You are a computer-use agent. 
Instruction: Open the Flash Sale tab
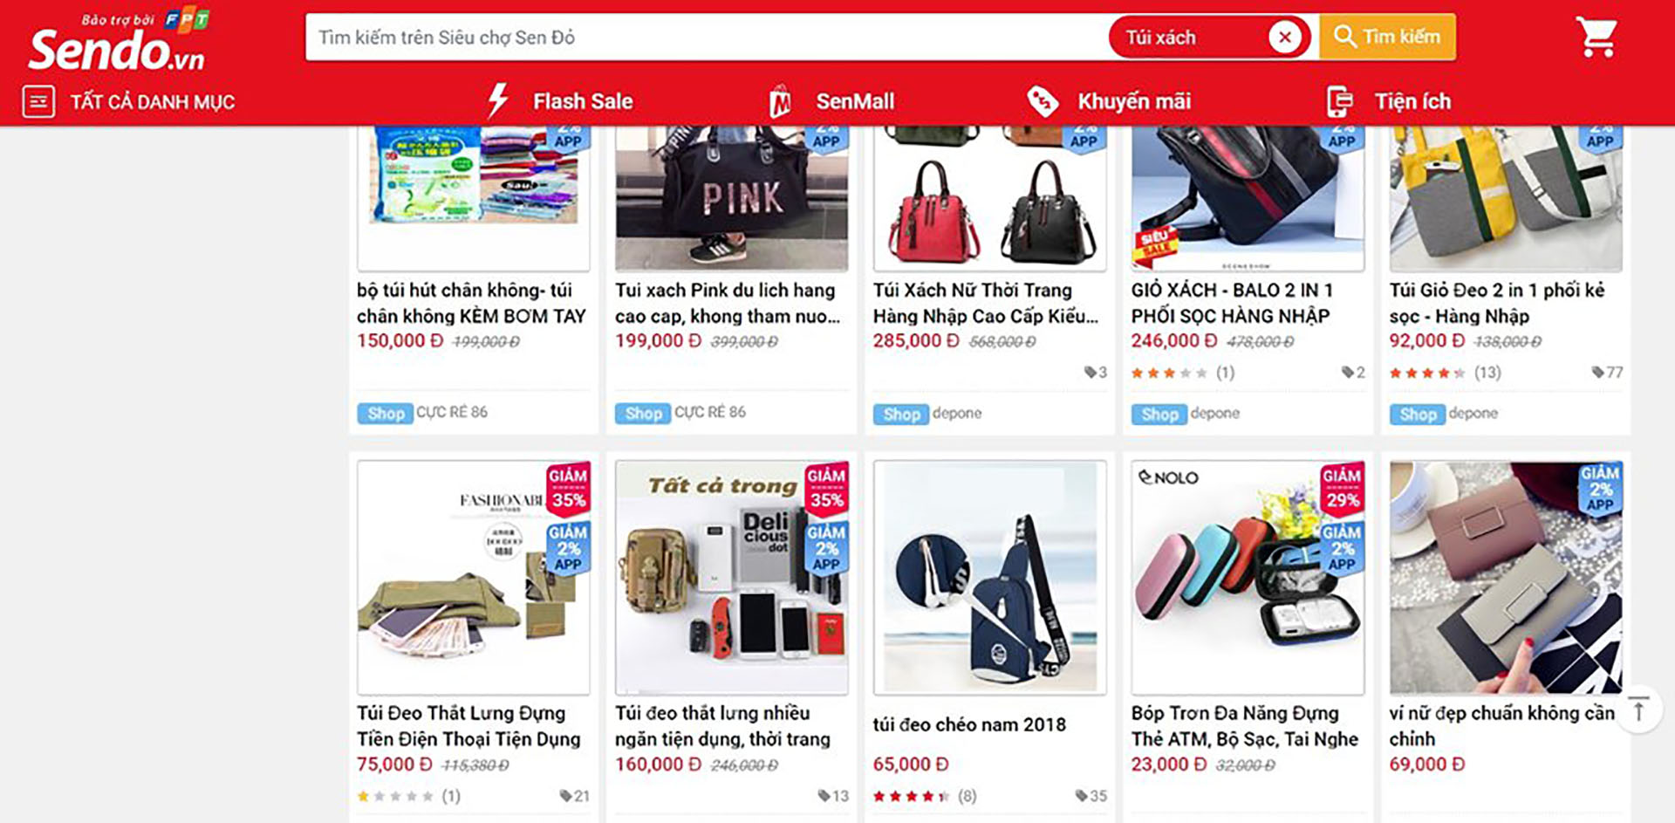(x=583, y=101)
